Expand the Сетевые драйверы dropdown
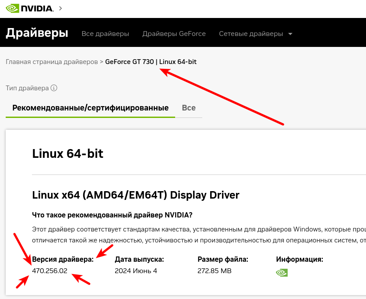 click(x=256, y=34)
